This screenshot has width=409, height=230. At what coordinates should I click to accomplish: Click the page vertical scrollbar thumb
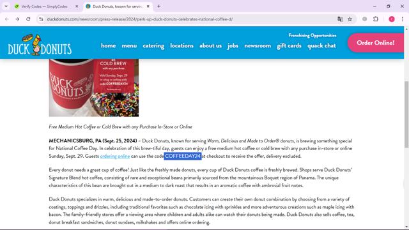pyautogui.click(x=406, y=114)
